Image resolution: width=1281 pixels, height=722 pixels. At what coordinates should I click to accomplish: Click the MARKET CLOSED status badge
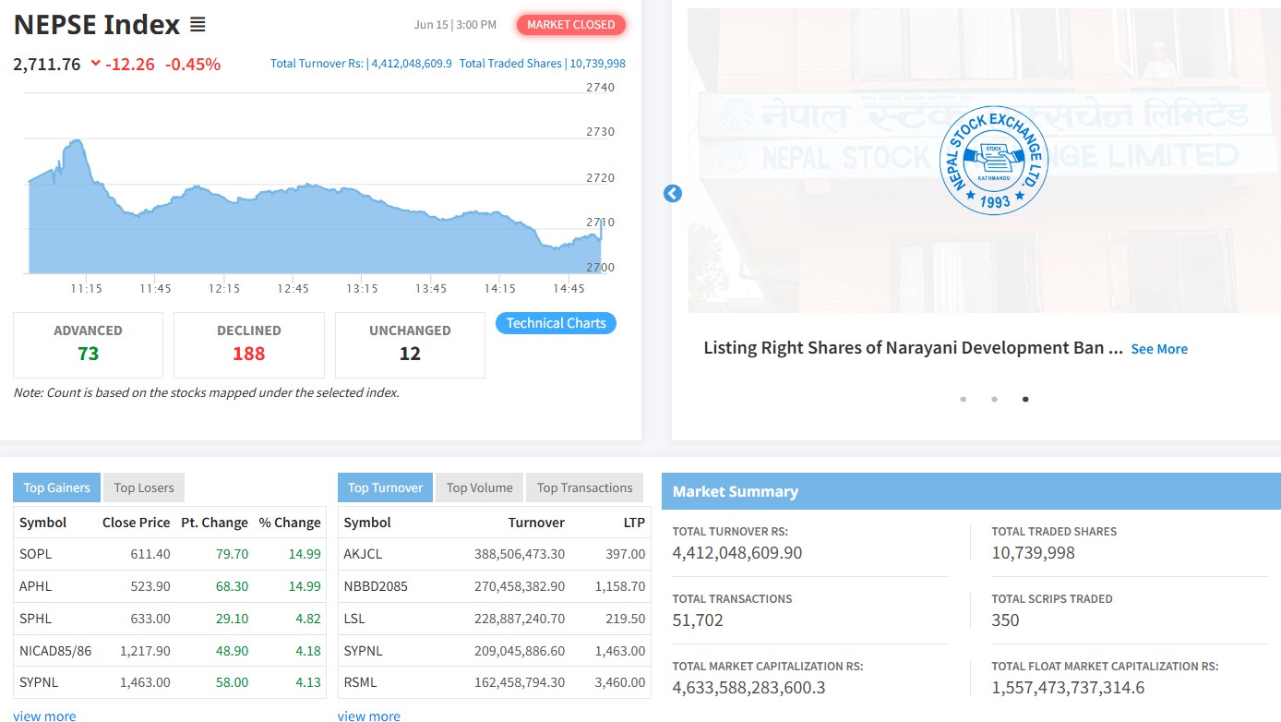click(x=571, y=25)
